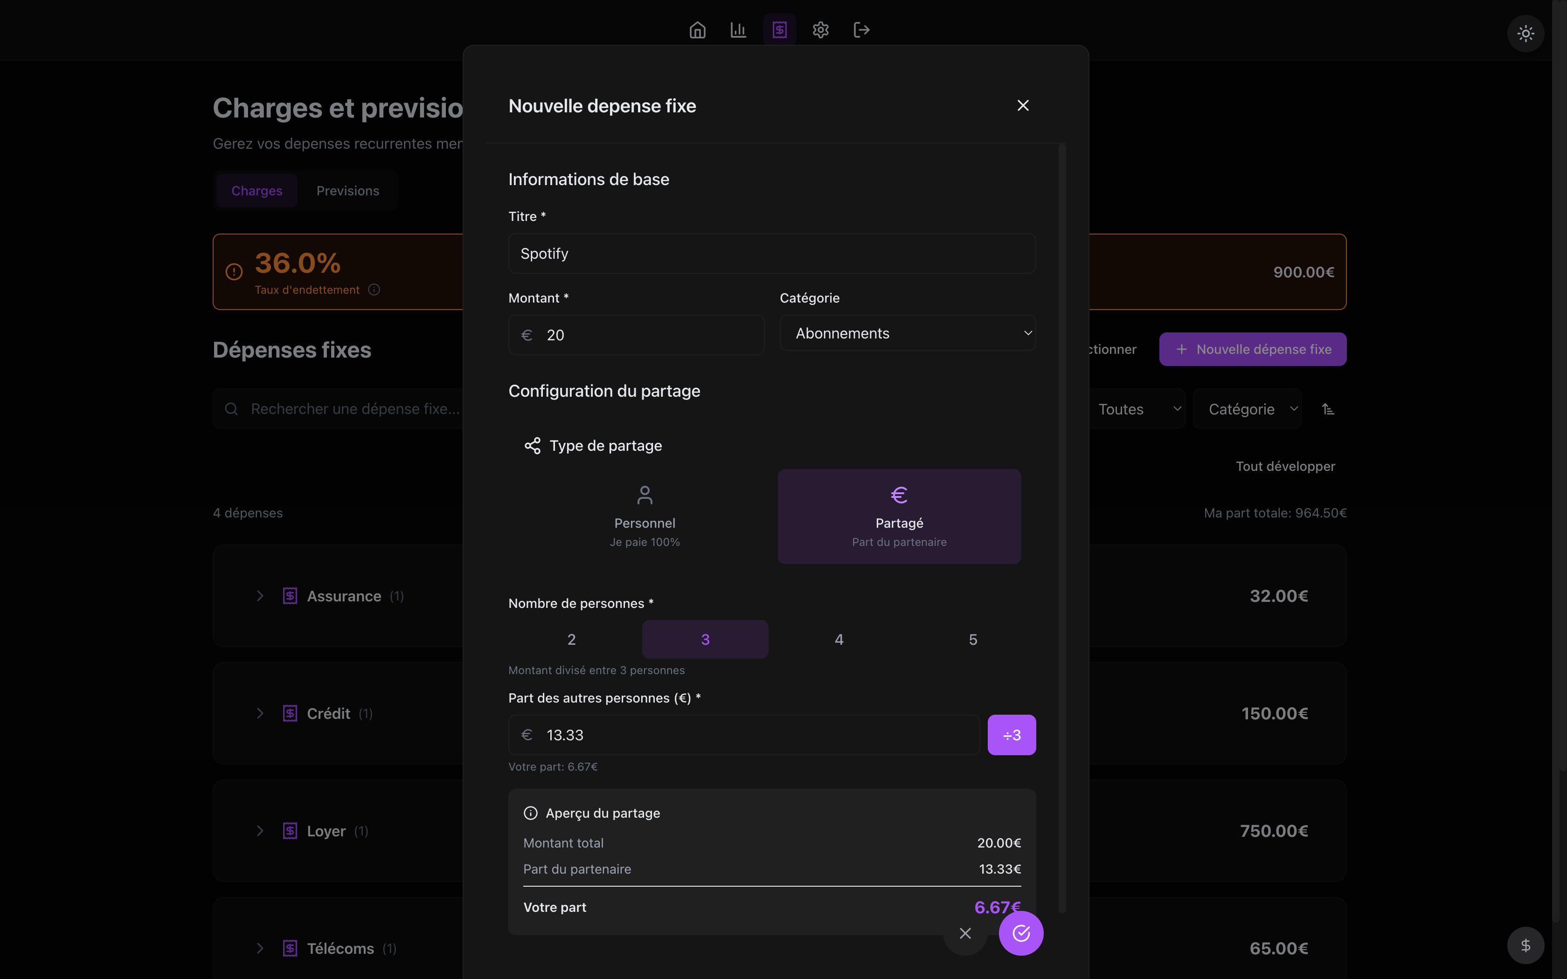The image size is (1567, 979).
Task: Expand the Crédit category chevron
Action: pos(260,713)
